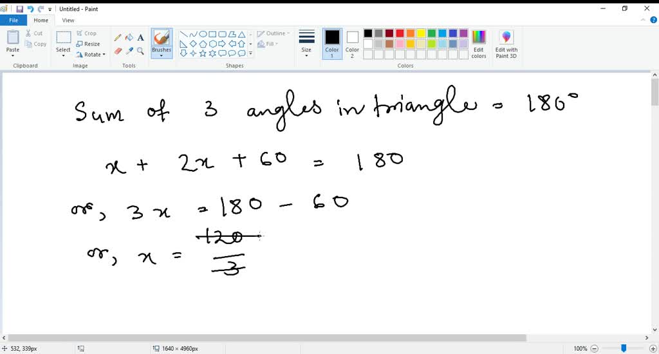Select the Color picker eyedropper

click(x=129, y=51)
